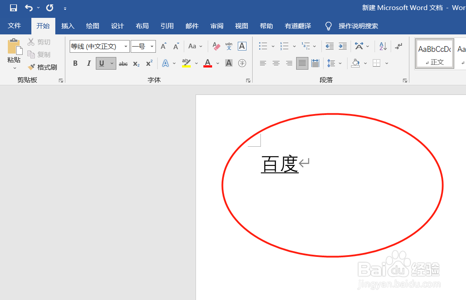Open the 绘图 ribbon tab

(92, 26)
